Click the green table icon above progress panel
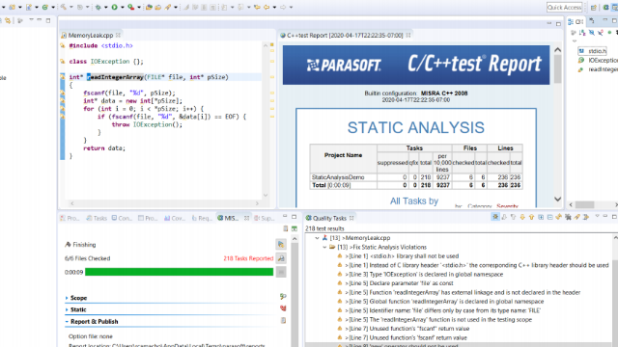Image resolution: width=618 pixels, height=347 pixels. [x=295, y=228]
